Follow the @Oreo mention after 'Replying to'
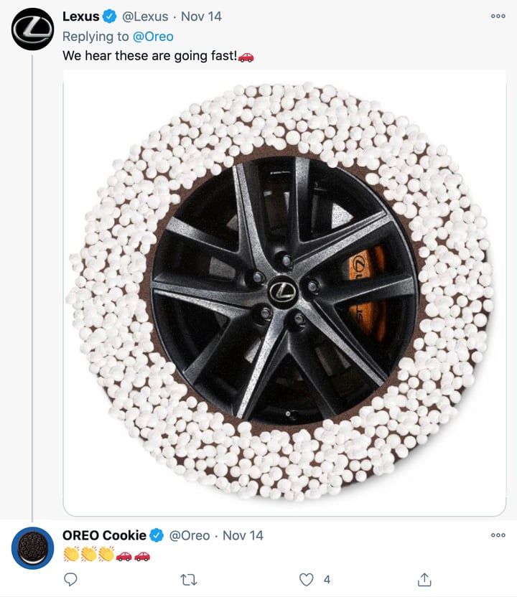517x597 pixels. pos(154,36)
